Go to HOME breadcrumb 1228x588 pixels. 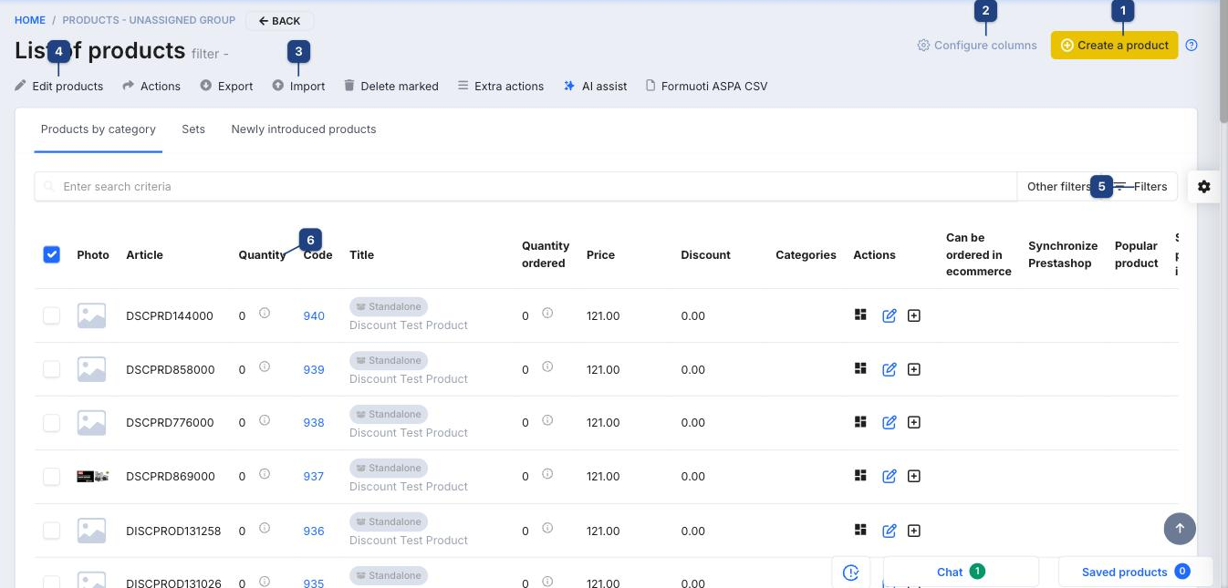pos(30,20)
